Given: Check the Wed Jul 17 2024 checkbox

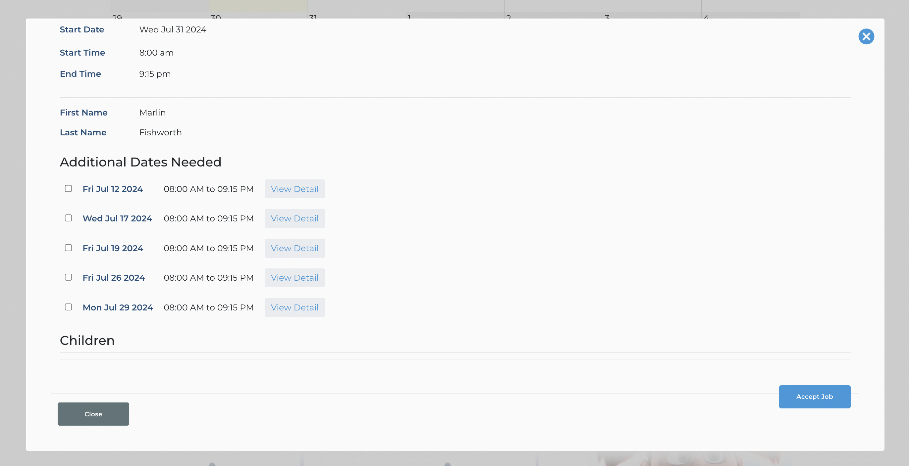Looking at the screenshot, I should pos(69,218).
